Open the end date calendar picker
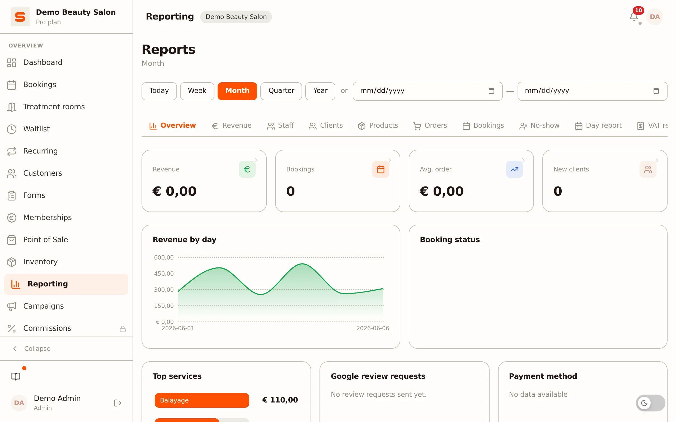The width and height of the screenshot is (676, 422). (x=656, y=91)
